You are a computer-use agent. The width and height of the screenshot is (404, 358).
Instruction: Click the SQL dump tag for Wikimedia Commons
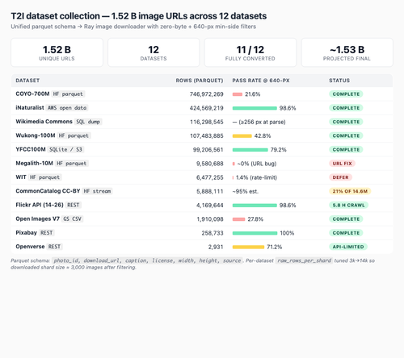[88, 122]
